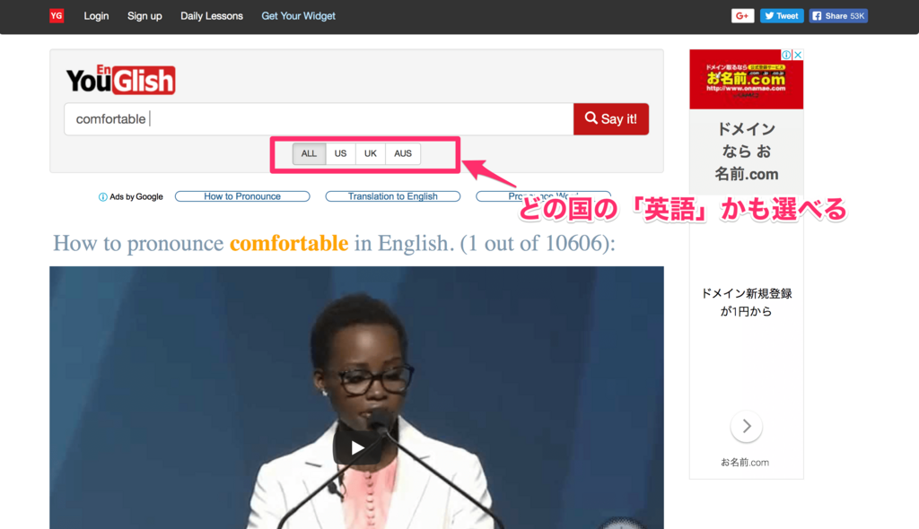The height and width of the screenshot is (529, 919).
Task: Open the Sign up page
Action: tap(144, 16)
